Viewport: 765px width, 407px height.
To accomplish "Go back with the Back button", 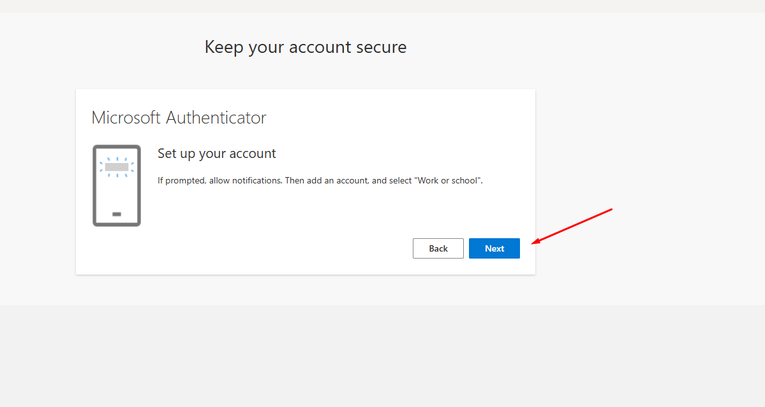I will click(438, 248).
